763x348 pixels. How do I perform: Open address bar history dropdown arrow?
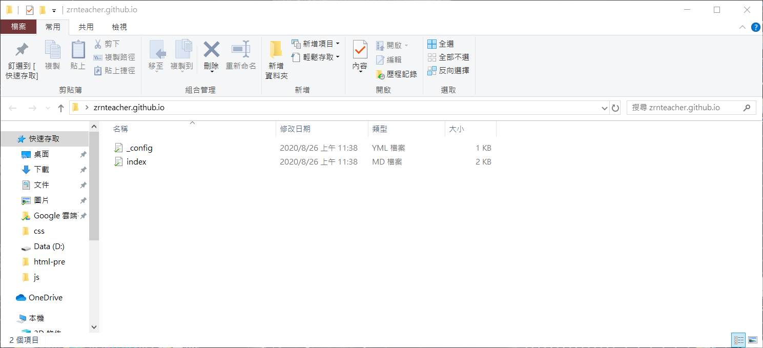[604, 108]
